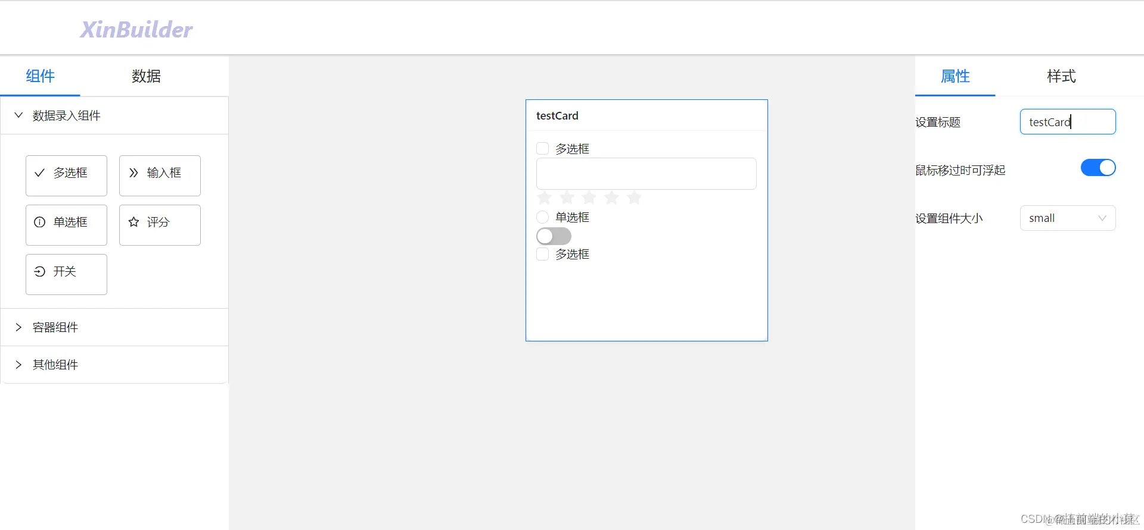Image resolution: width=1144 pixels, height=530 pixels.
Task: Switch to the 属性 tab
Action: tap(955, 76)
